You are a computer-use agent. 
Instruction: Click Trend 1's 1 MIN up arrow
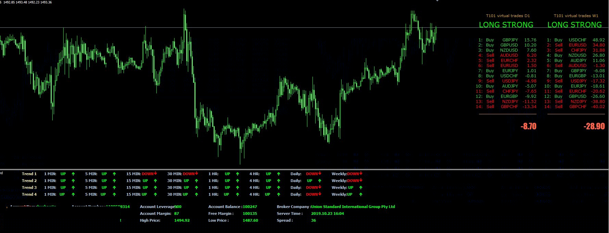pos(73,174)
